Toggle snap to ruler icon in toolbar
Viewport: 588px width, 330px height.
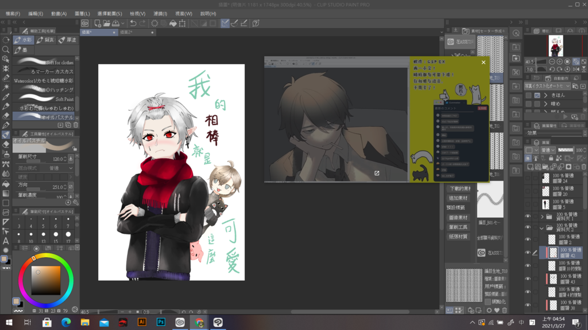(x=225, y=23)
